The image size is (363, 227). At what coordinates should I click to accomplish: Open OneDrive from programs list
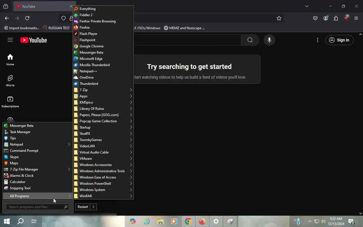click(x=103, y=77)
